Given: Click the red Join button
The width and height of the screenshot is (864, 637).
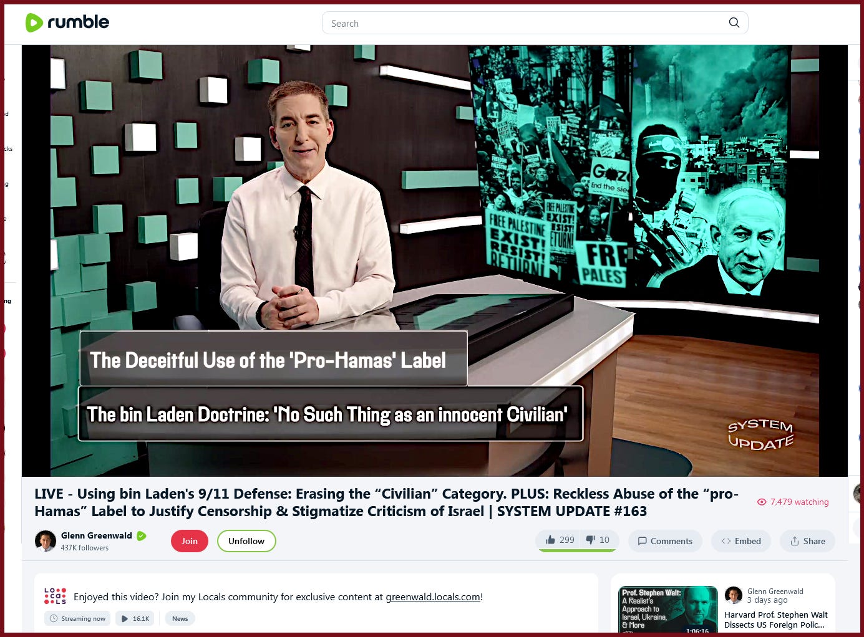Looking at the screenshot, I should [x=190, y=541].
